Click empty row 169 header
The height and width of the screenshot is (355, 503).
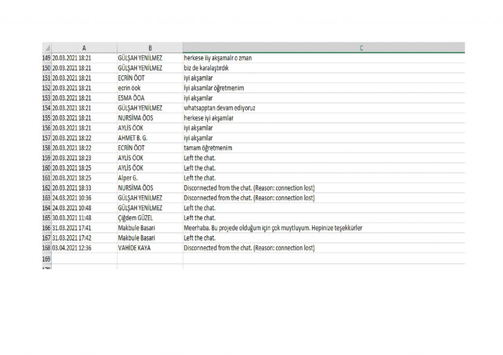coord(47,258)
